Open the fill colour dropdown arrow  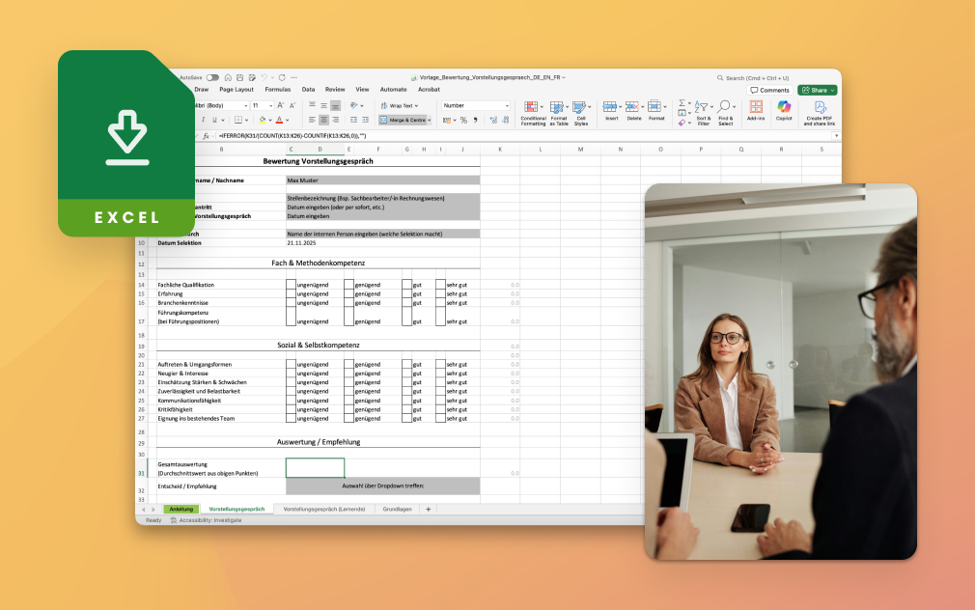tap(270, 120)
